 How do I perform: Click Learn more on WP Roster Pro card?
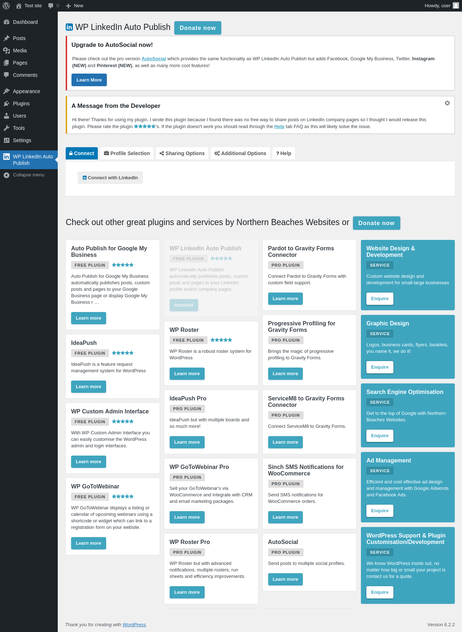[x=187, y=592]
